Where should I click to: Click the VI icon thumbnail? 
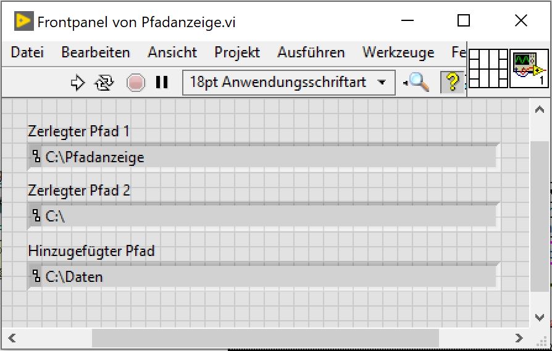[529, 68]
